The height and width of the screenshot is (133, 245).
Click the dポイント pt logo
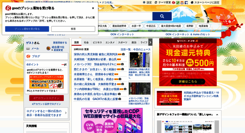[64, 64]
